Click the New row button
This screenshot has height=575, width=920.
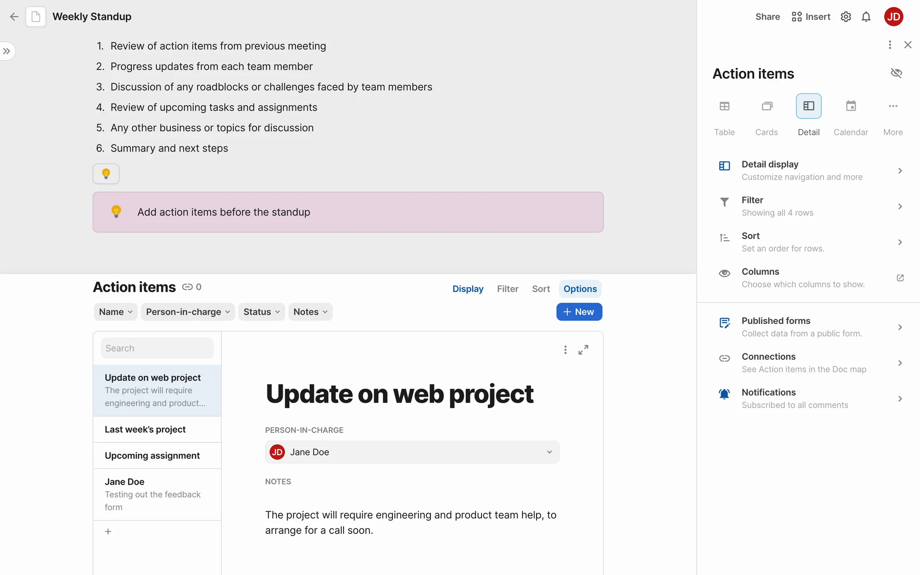(x=579, y=312)
